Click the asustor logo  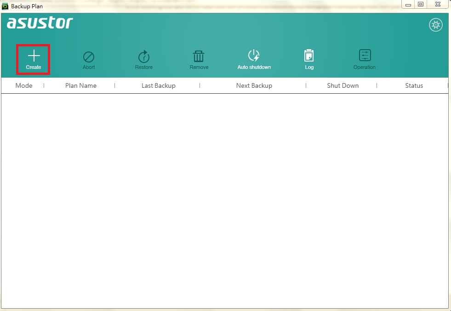tap(40, 23)
